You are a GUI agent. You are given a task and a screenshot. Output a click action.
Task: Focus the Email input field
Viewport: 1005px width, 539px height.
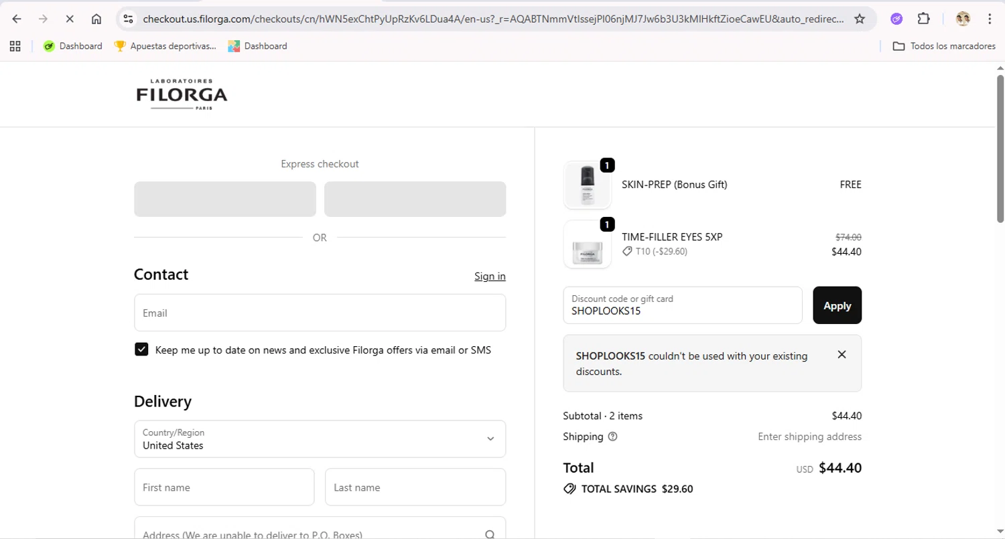320,313
